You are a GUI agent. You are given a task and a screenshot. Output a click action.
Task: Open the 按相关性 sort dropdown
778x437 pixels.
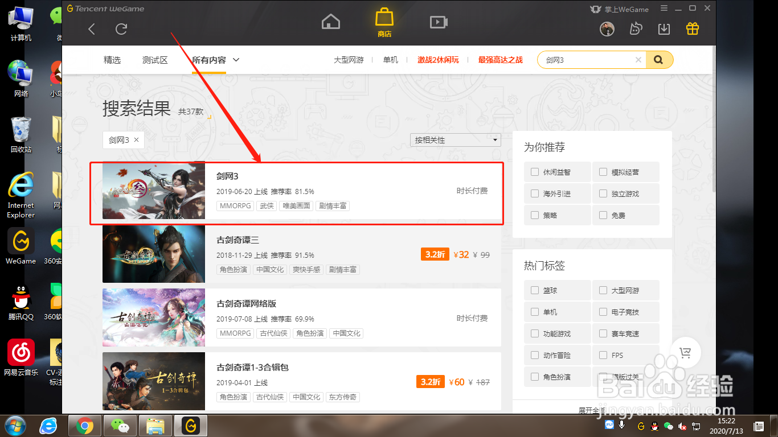456,140
